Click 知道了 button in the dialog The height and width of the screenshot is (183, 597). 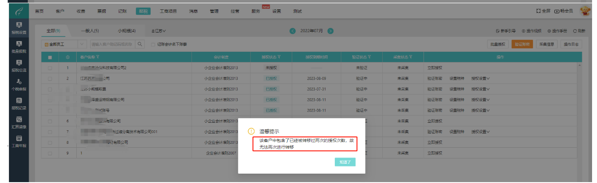click(x=345, y=162)
